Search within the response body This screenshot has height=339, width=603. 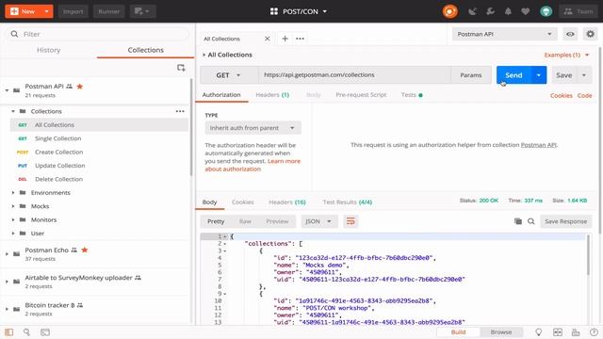click(x=531, y=221)
